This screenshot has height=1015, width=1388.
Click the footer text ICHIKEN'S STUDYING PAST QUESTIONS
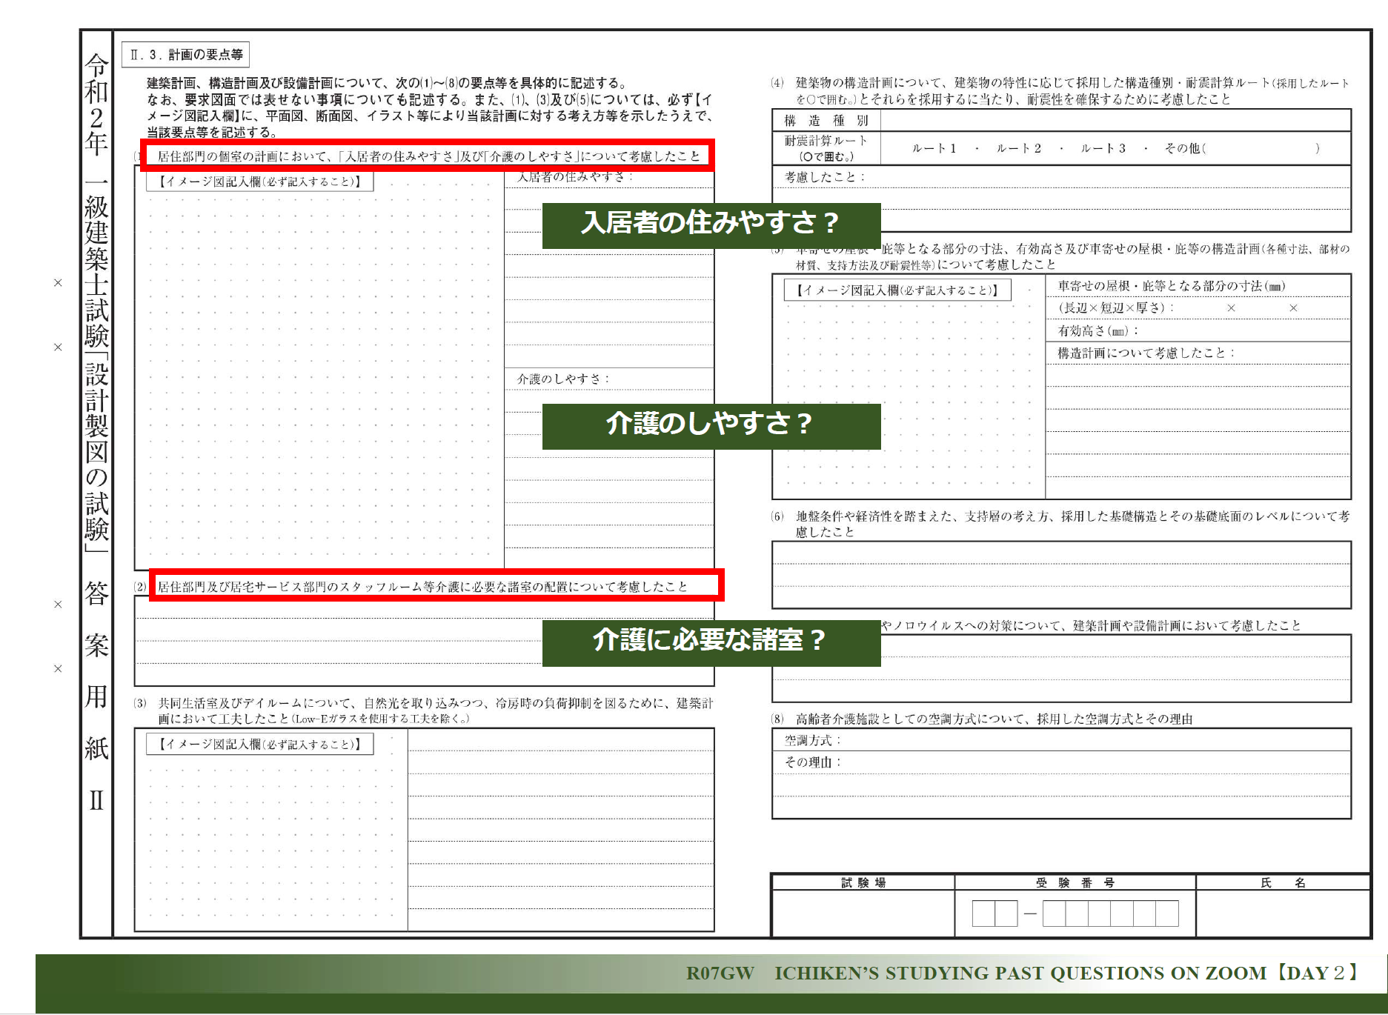[1020, 973]
